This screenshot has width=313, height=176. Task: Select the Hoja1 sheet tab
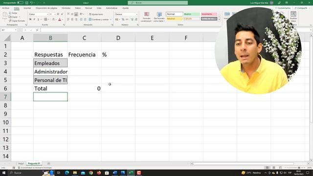click(21, 163)
